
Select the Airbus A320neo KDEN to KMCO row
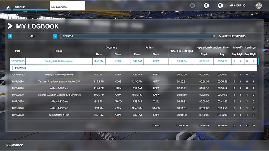tap(133, 108)
